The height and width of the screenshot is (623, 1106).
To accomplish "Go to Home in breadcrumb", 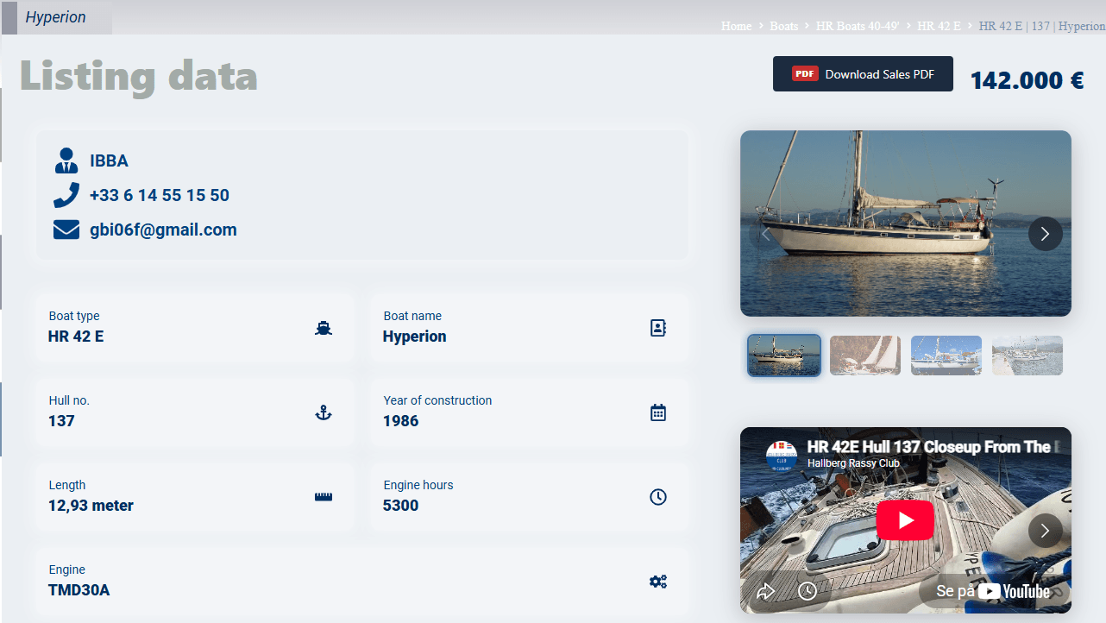I will click(x=736, y=26).
